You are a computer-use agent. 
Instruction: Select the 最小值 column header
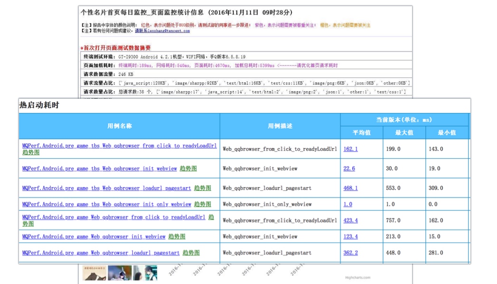(x=447, y=133)
